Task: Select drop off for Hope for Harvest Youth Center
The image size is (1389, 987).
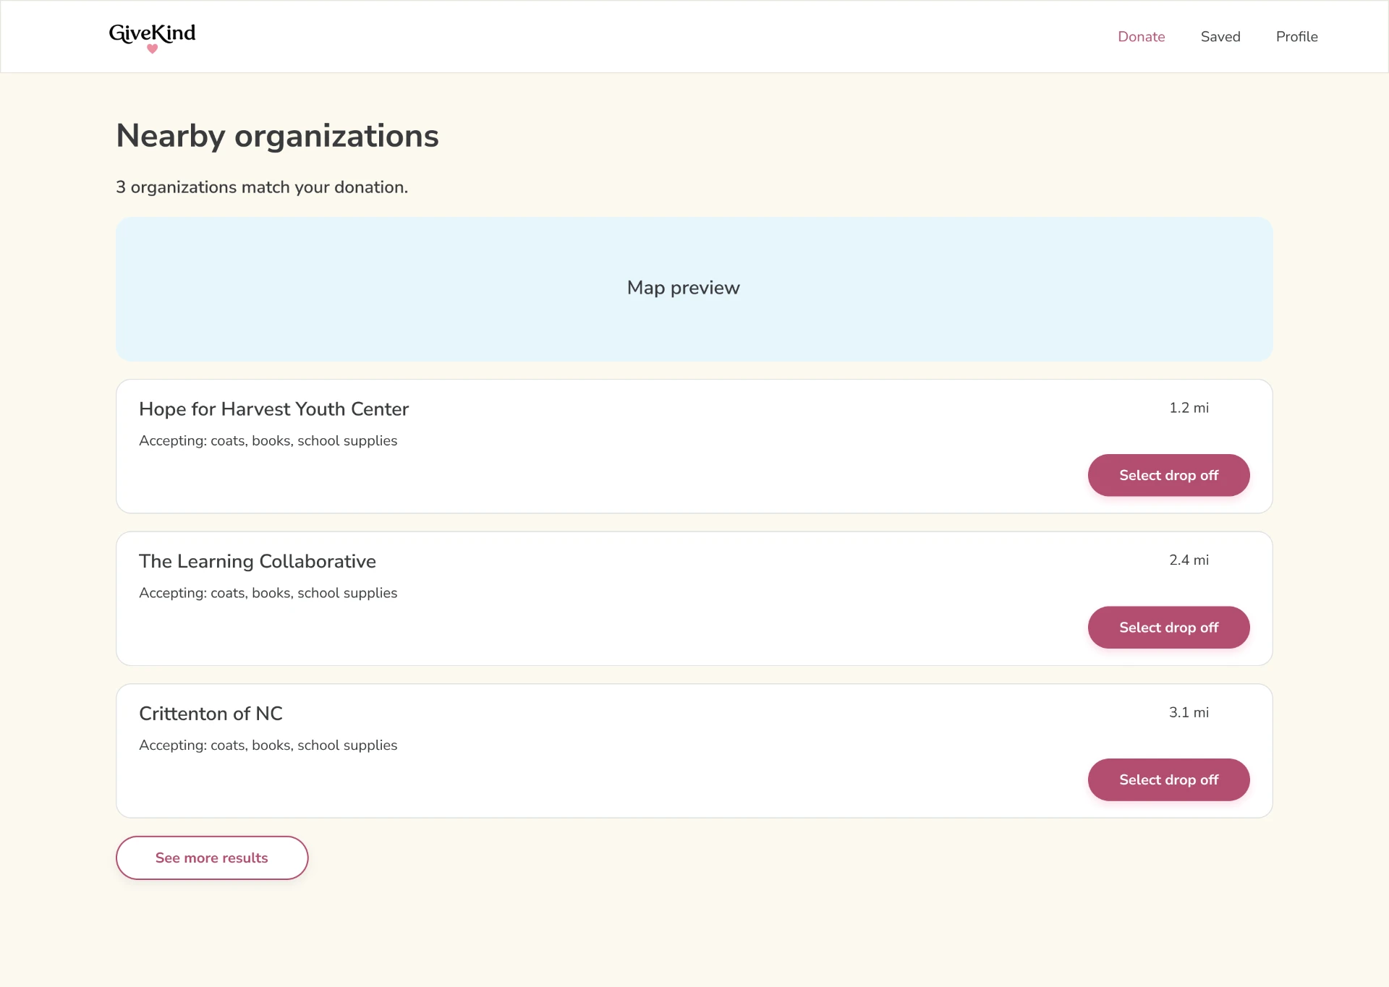Action: pyautogui.click(x=1168, y=475)
